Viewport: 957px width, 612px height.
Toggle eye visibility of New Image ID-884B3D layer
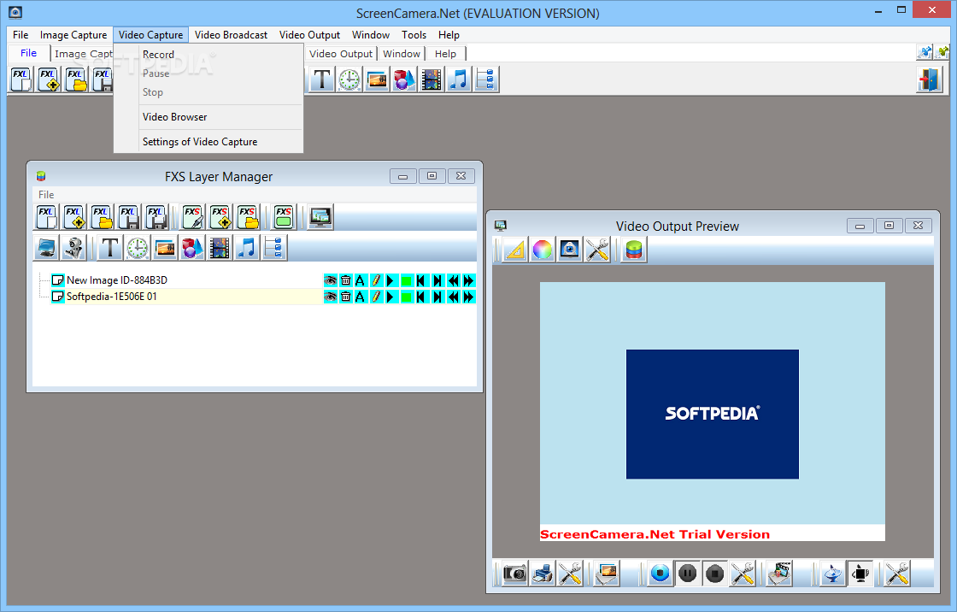point(330,280)
